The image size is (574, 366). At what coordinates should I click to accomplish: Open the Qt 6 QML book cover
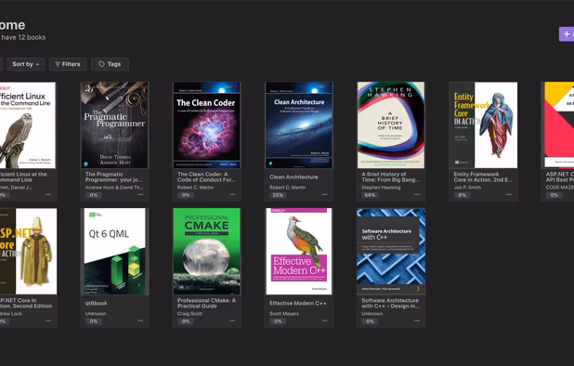point(114,252)
